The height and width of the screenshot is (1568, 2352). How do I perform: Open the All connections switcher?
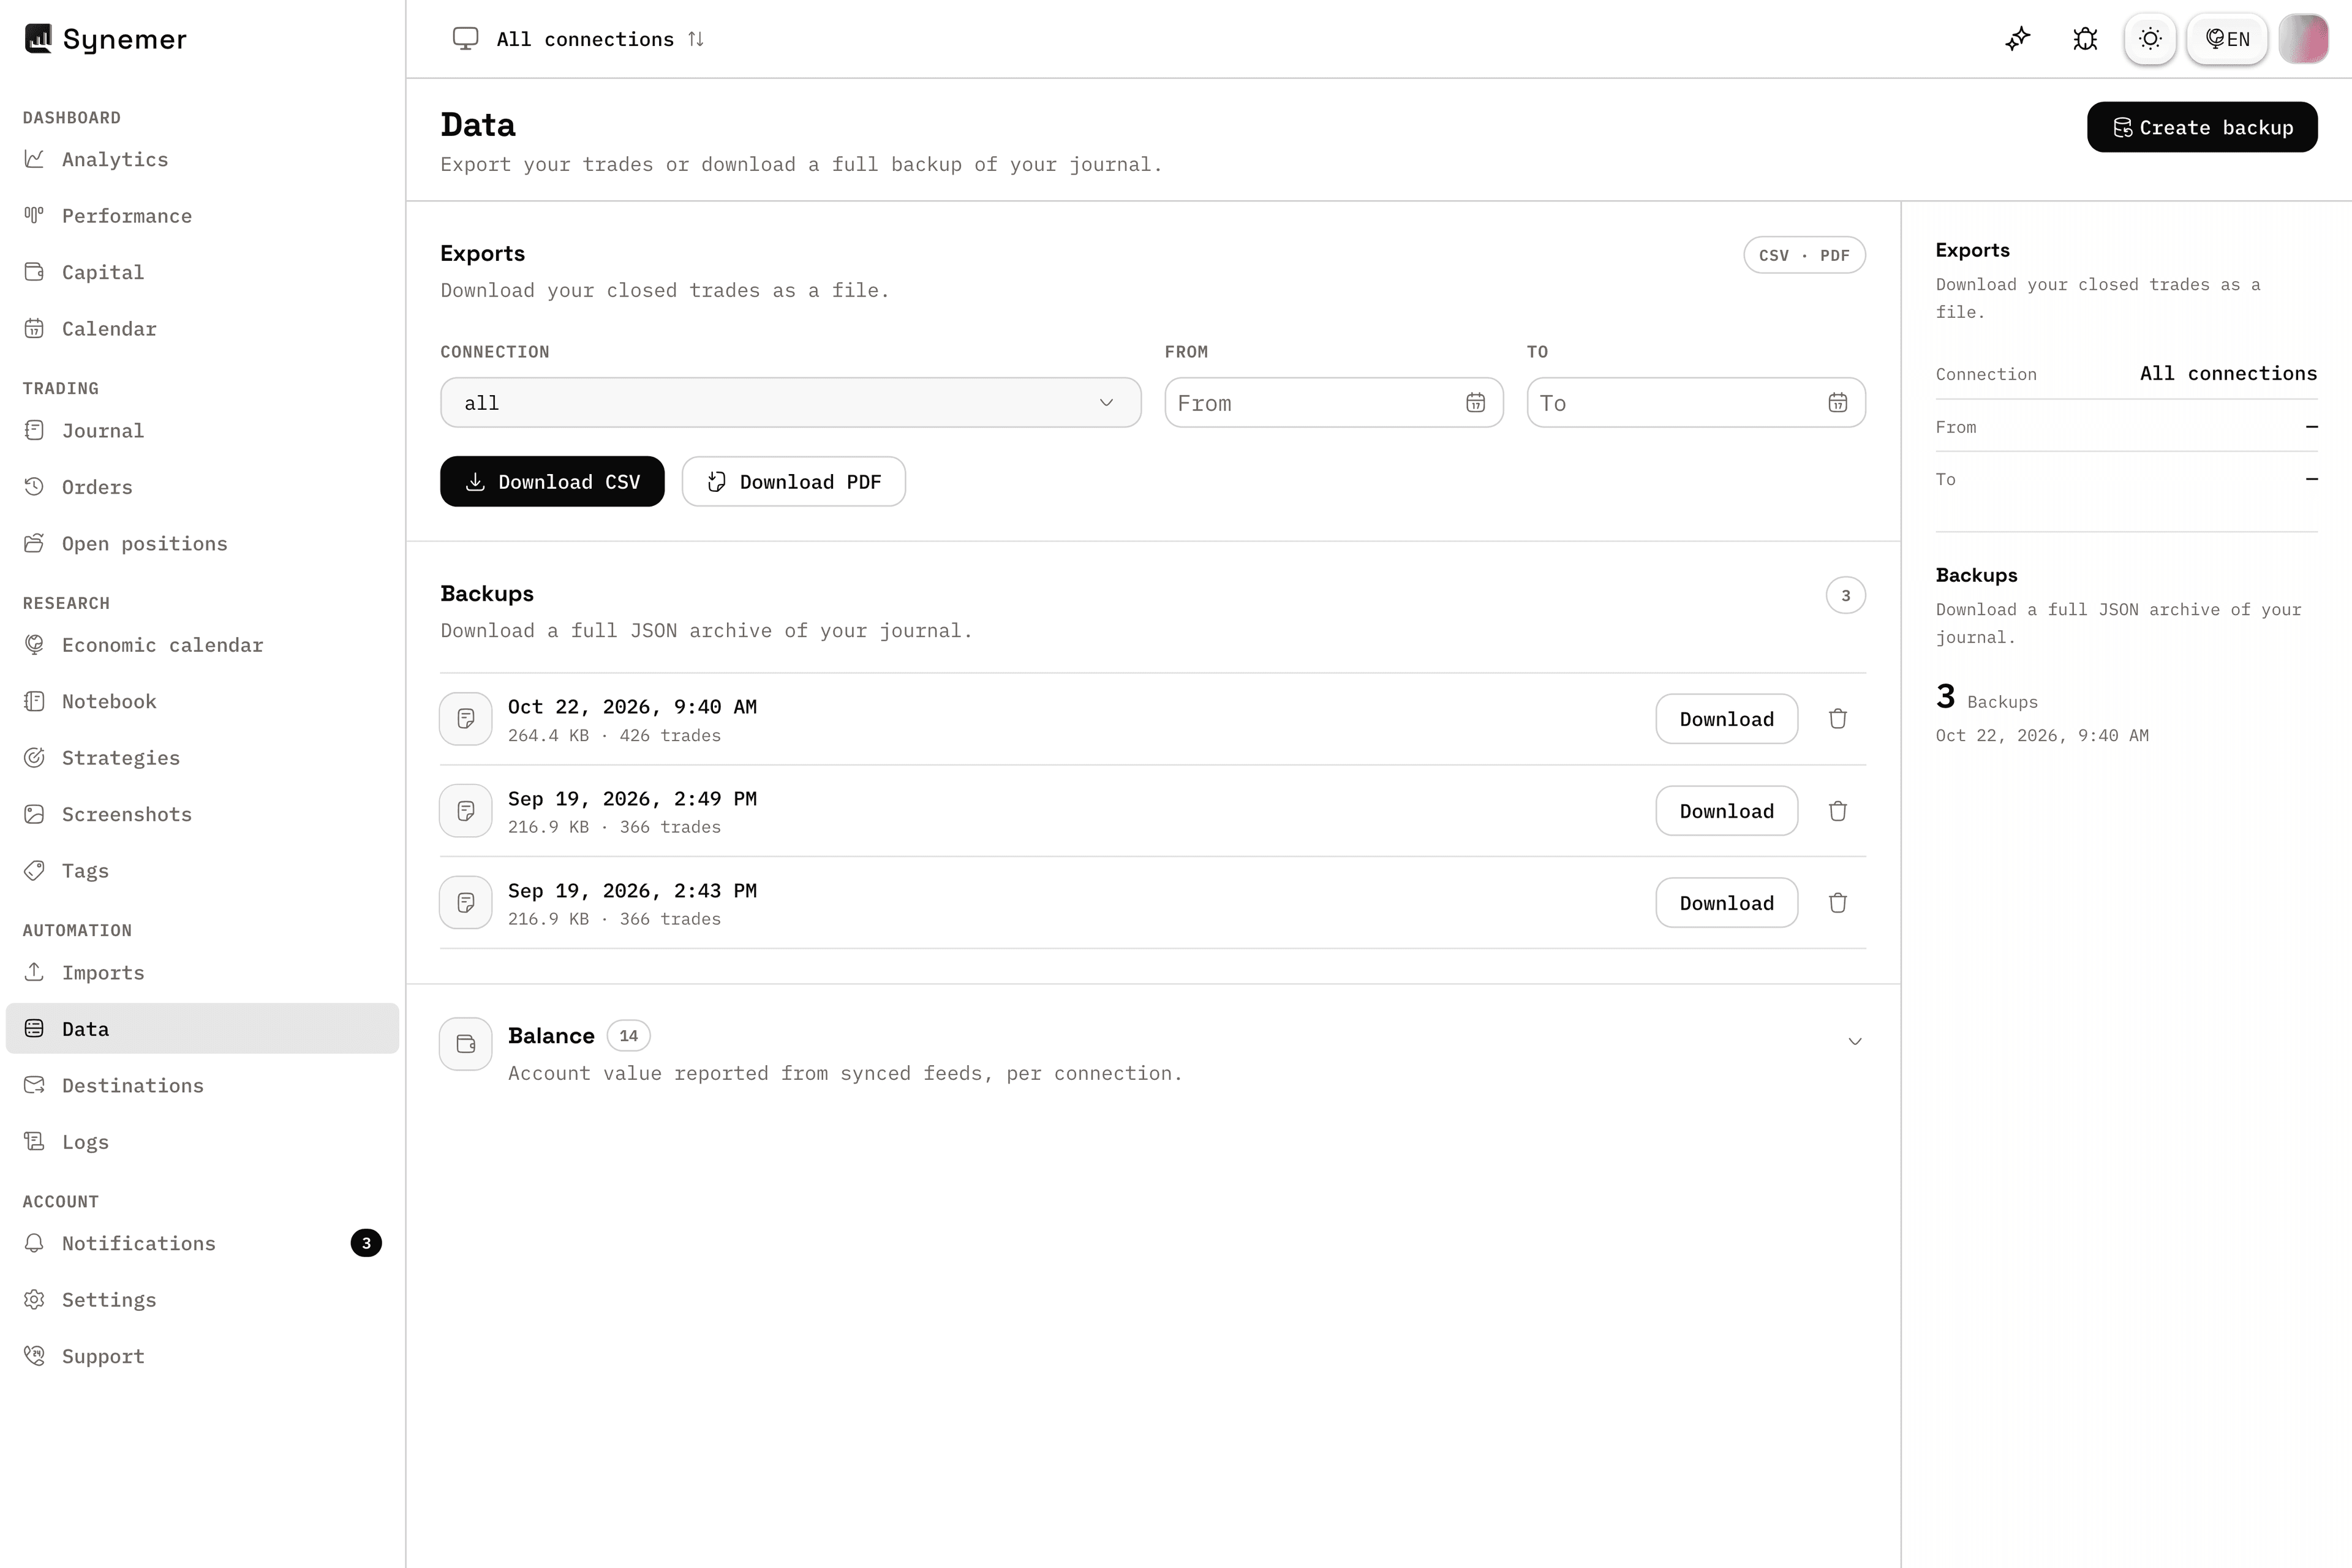(x=579, y=39)
